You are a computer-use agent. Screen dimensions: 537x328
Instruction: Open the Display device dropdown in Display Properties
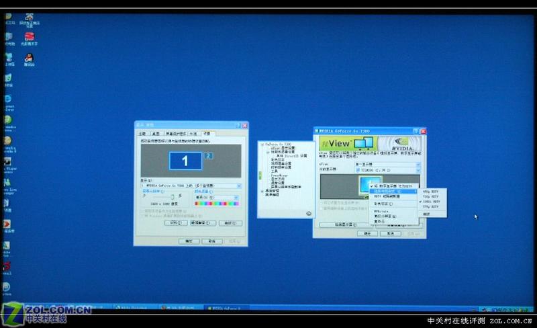click(x=191, y=186)
